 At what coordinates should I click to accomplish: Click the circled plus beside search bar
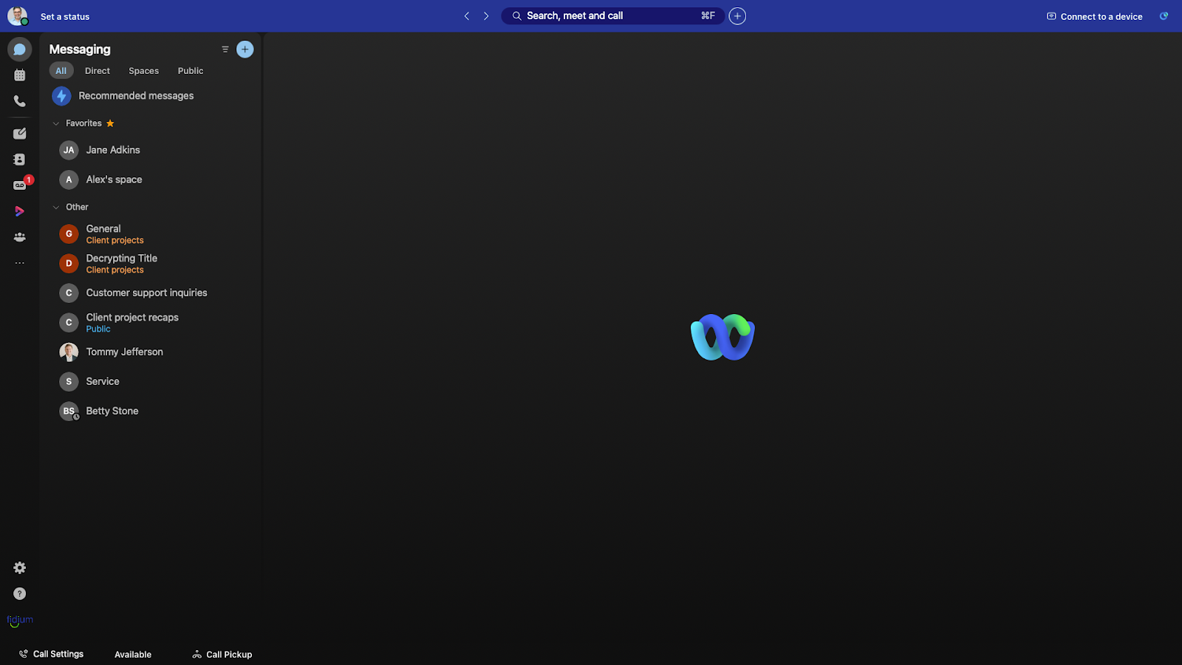[x=737, y=16]
